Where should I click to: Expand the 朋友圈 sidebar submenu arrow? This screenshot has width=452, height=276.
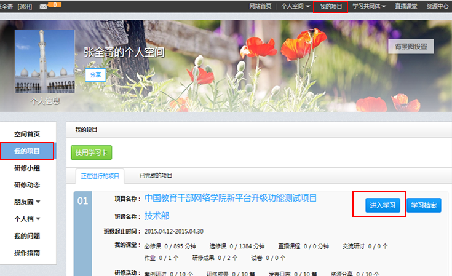pos(38,202)
